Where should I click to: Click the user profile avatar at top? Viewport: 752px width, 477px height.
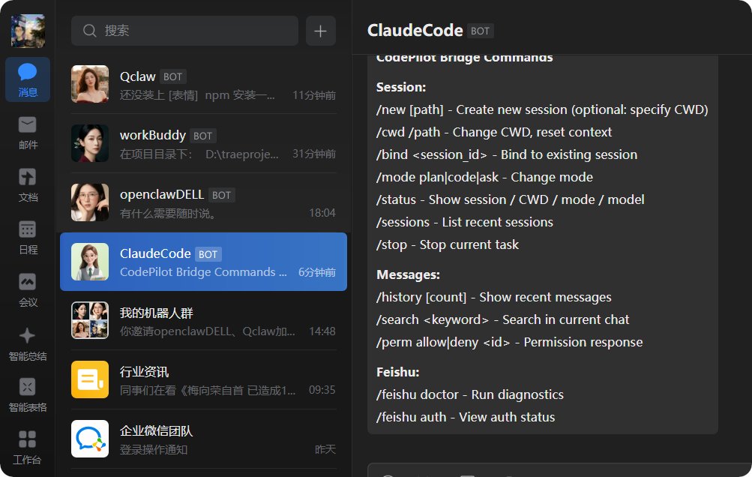pos(28,31)
